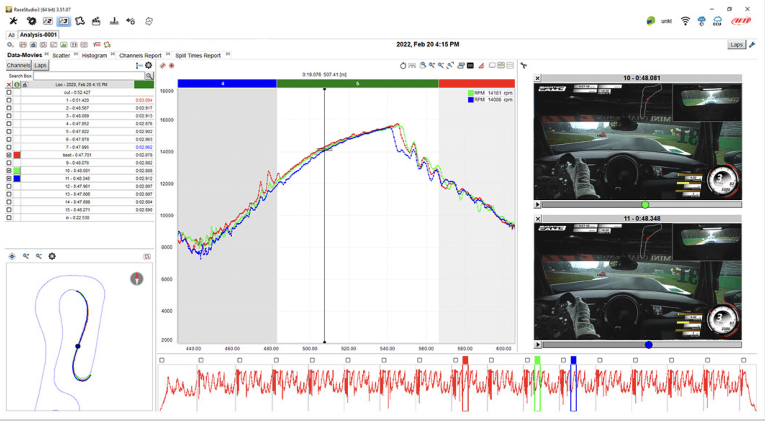Open the RaceStudio3 Analysis (RS3) icon
This screenshot has height=421, width=765.
tap(63, 21)
